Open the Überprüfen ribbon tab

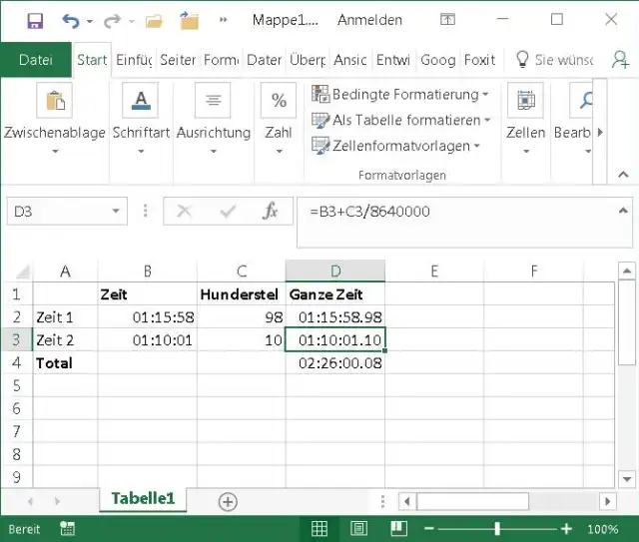[308, 60]
